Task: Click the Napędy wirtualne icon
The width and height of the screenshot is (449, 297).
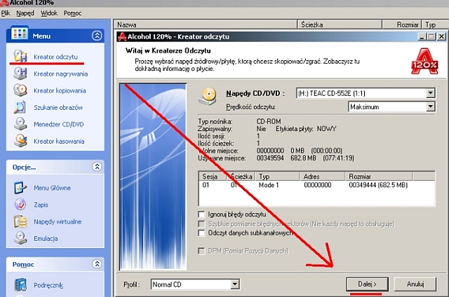Action: [x=20, y=221]
